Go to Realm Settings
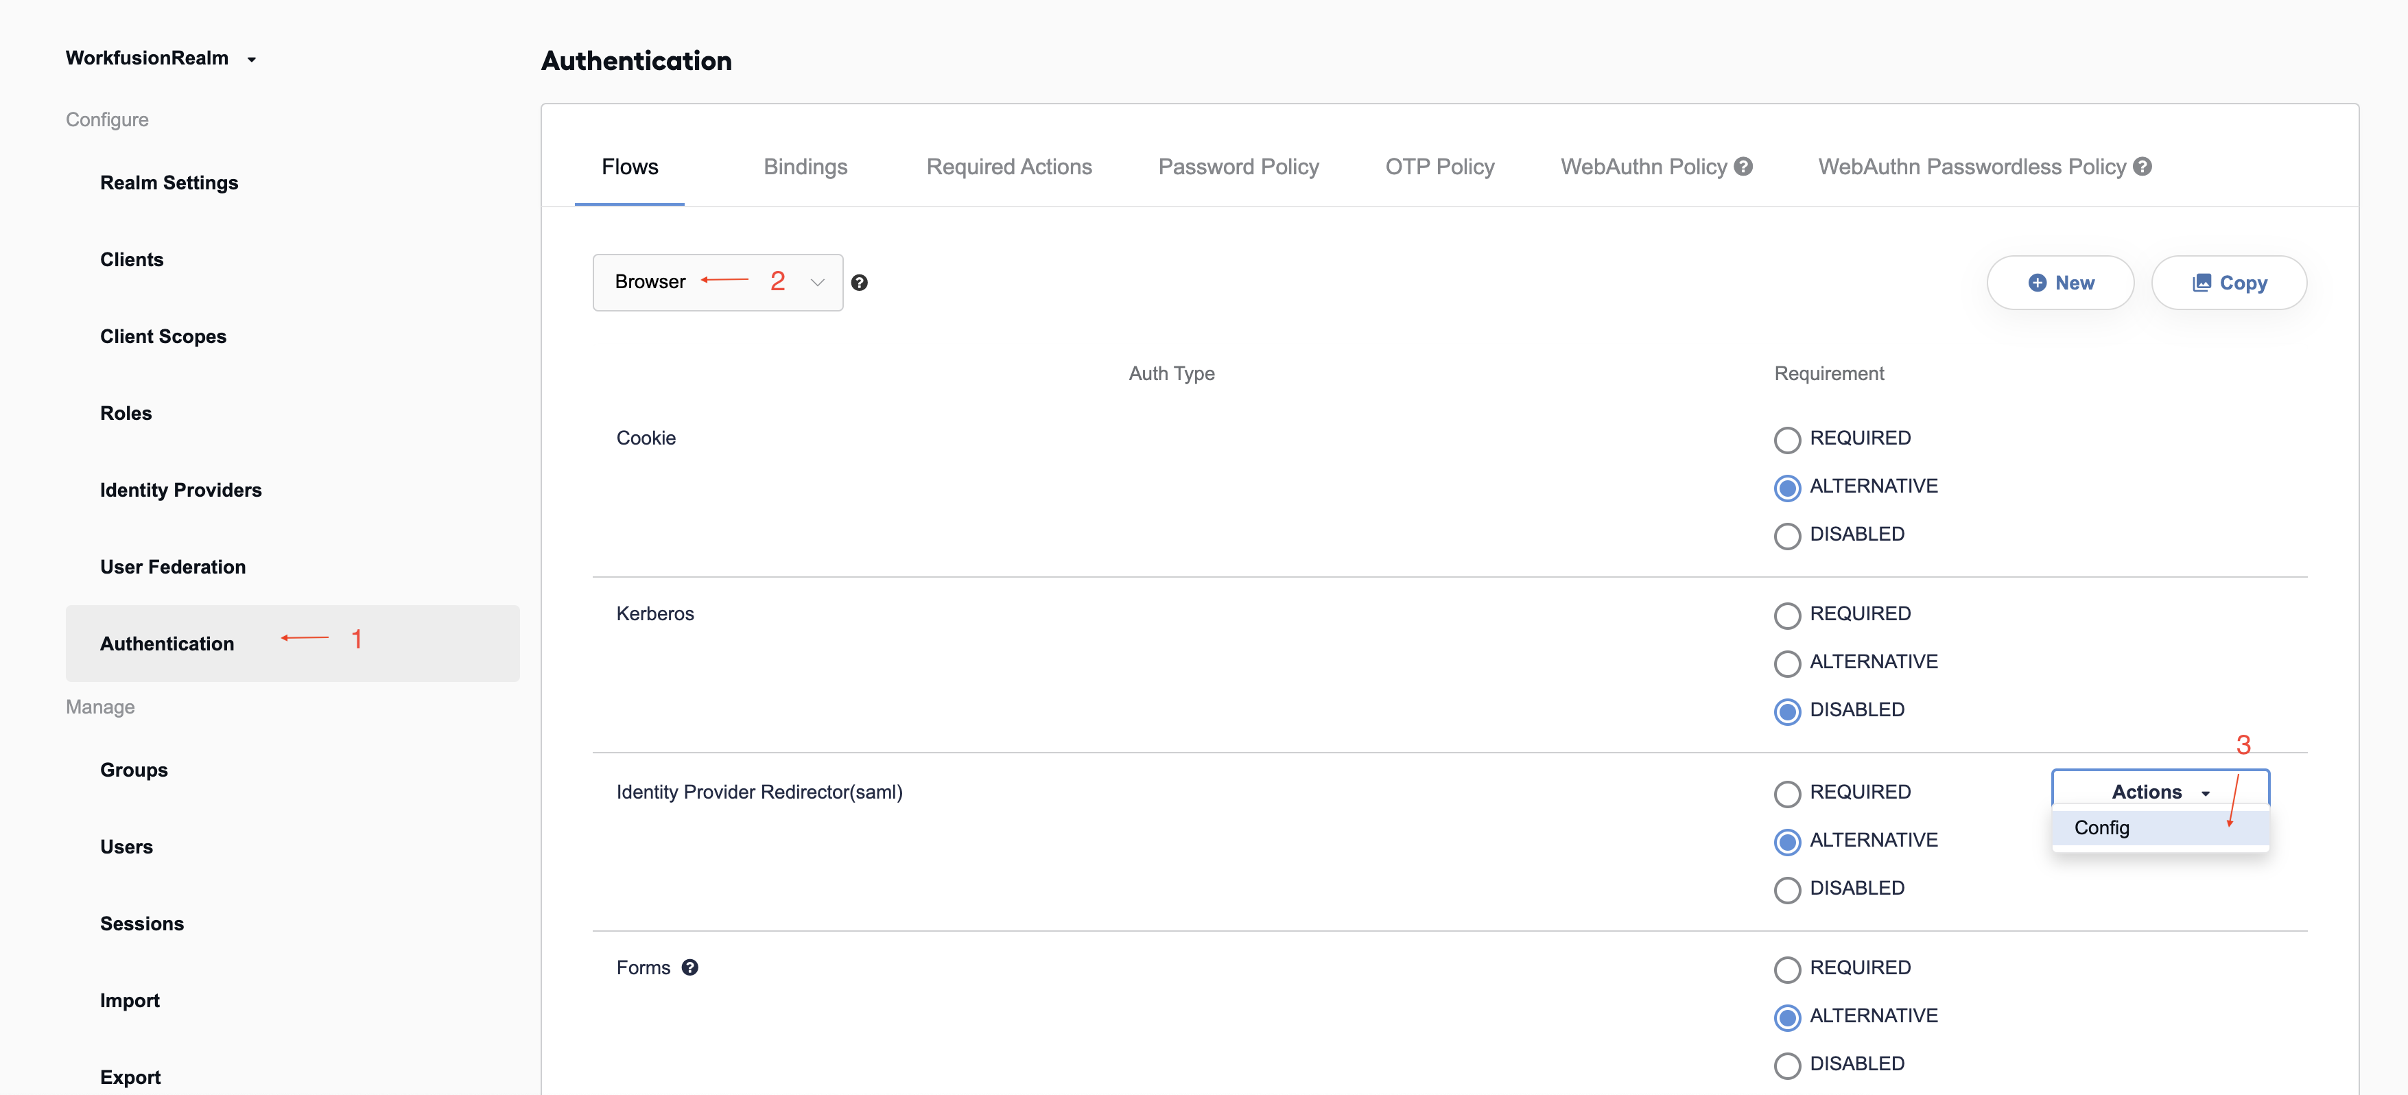2408x1095 pixels. [x=169, y=182]
